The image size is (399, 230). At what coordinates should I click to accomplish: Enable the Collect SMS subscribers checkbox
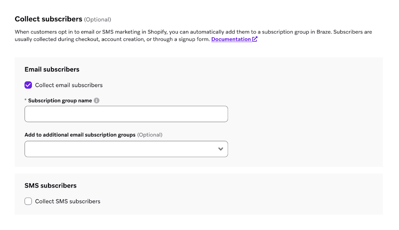[28, 201]
